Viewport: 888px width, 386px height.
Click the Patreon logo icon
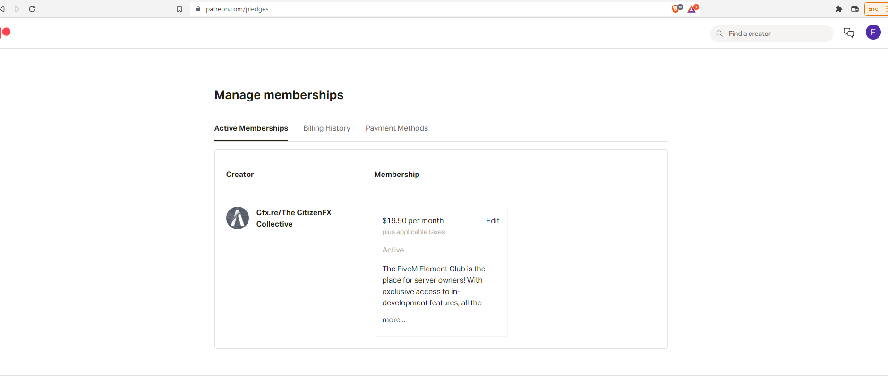(5, 32)
